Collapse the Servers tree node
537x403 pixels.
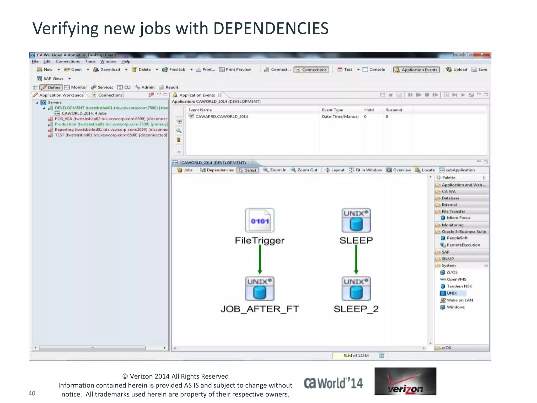(x=37, y=103)
